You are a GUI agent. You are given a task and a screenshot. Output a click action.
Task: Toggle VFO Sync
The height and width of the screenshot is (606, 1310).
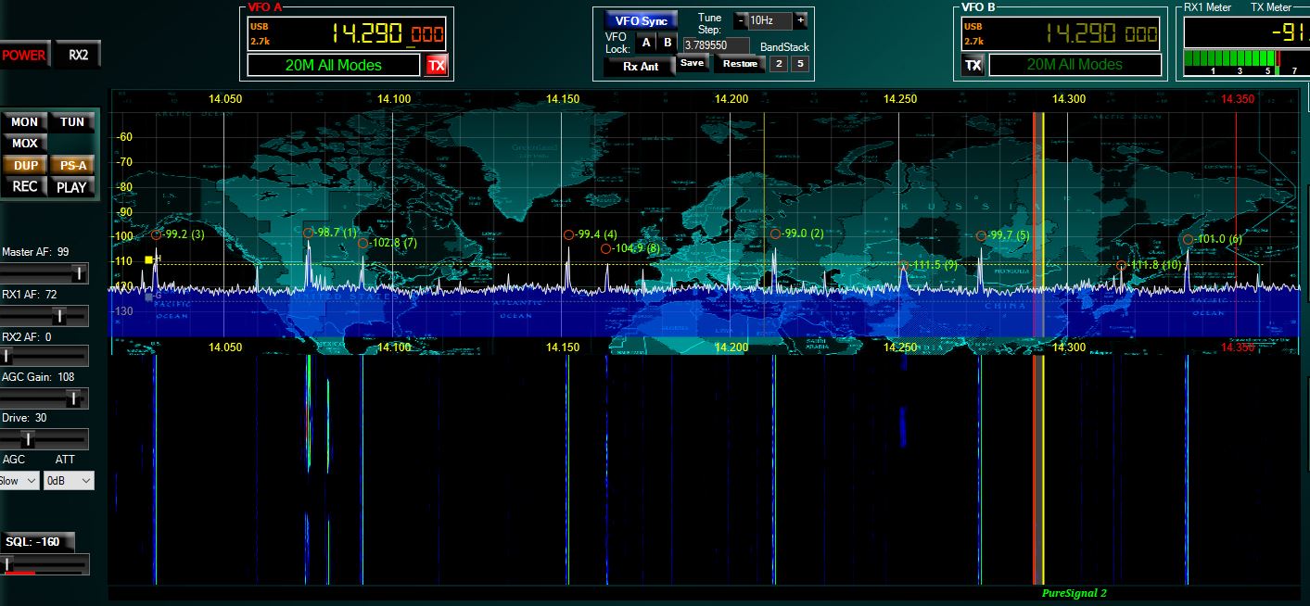click(642, 20)
